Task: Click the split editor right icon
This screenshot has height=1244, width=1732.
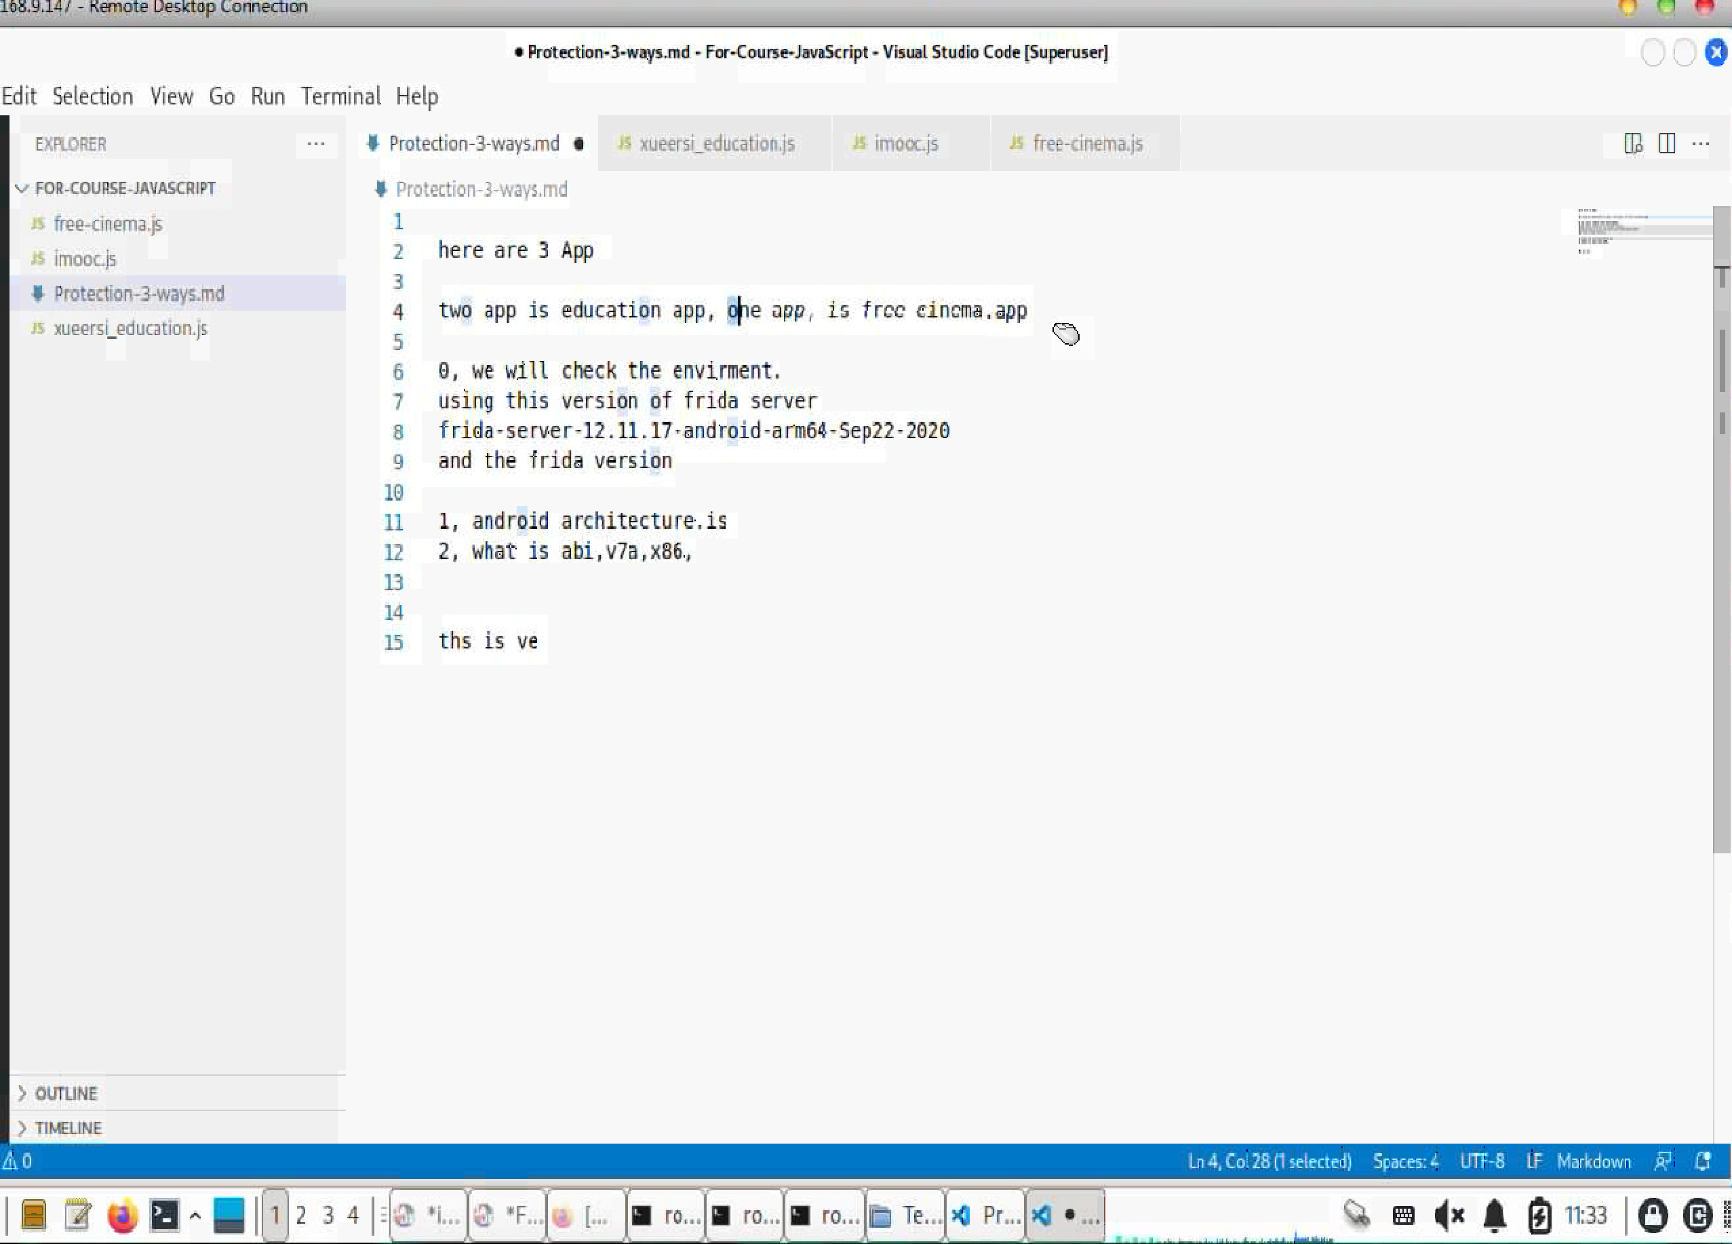Action: coord(1666,144)
